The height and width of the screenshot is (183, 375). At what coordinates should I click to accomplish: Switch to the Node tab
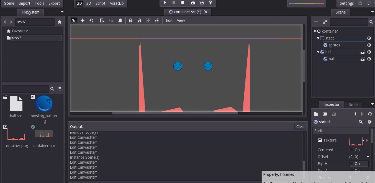pyautogui.click(x=353, y=104)
